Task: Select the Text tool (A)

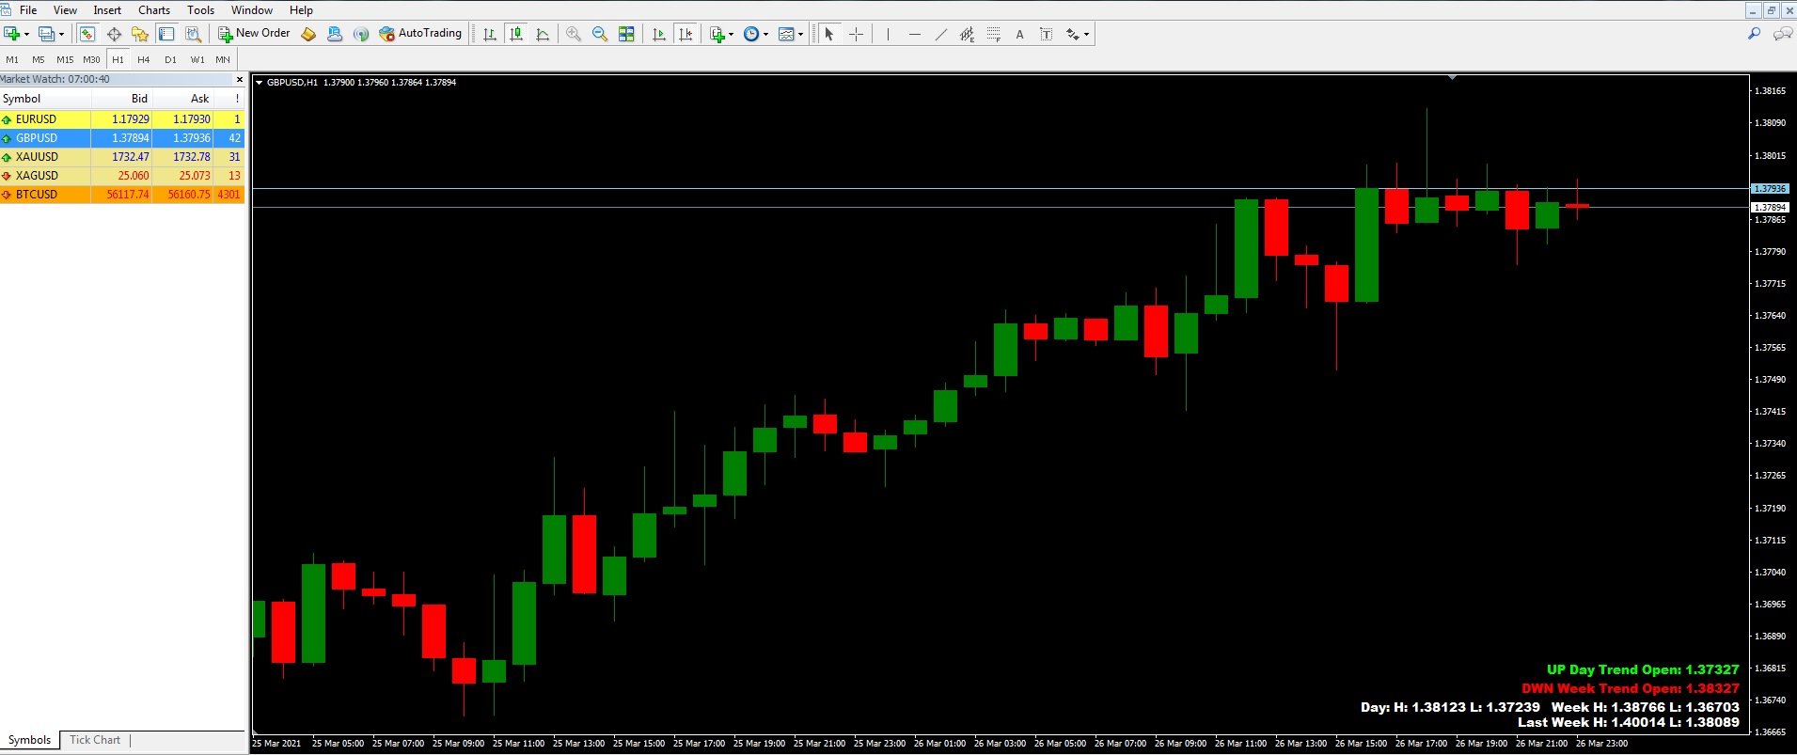Action: click(x=1019, y=34)
